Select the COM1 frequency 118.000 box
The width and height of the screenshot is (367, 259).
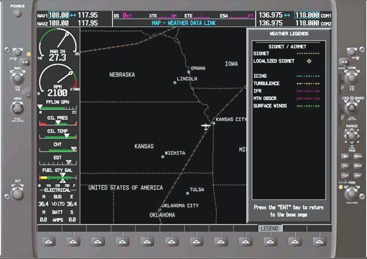(307, 15)
